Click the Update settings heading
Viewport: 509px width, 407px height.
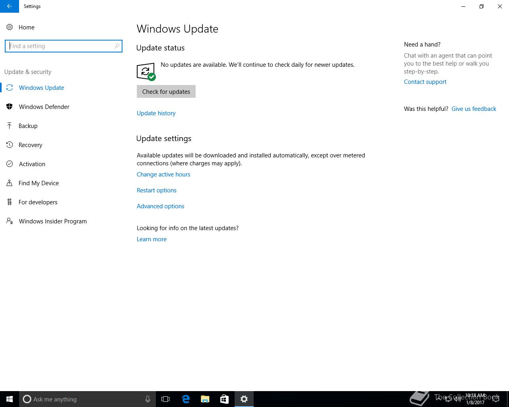[164, 138]
